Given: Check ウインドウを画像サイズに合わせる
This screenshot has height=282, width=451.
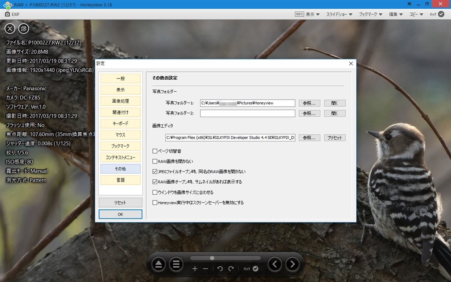Looking at the screenshot, I should [154, 192].
